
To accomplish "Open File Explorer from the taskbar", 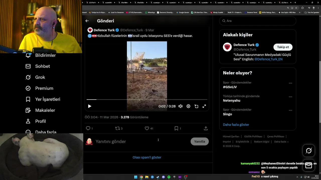I will pyautogui.click(x=147, y=177).
